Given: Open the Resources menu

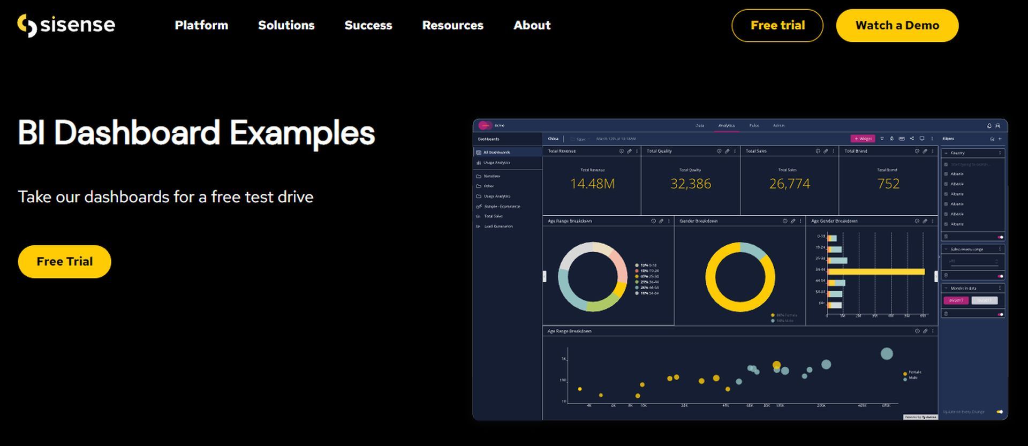Looking at the screenshot, I should tap(453, 25).
